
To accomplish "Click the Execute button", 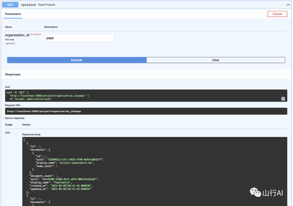I will 77,60.
